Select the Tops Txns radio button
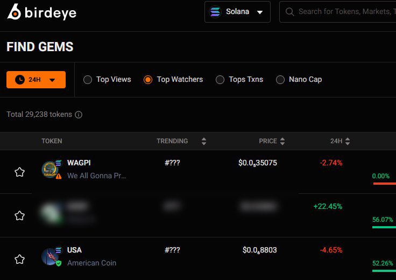This screenshot has width=396, height=280. pos(220,80)
